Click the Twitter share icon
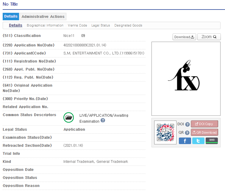The width and height of the screenshot is (225, 192). pos(198,141)
